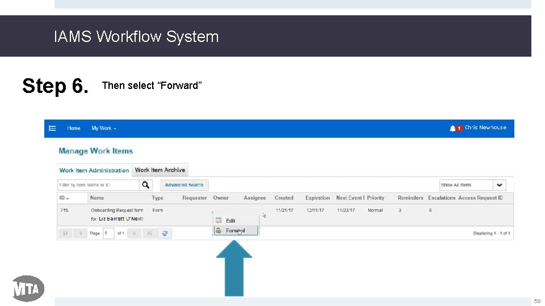Screen dimensions: 545x306
Task: Open the Show All Items dropdown arrow
Action: pos(500,185)
